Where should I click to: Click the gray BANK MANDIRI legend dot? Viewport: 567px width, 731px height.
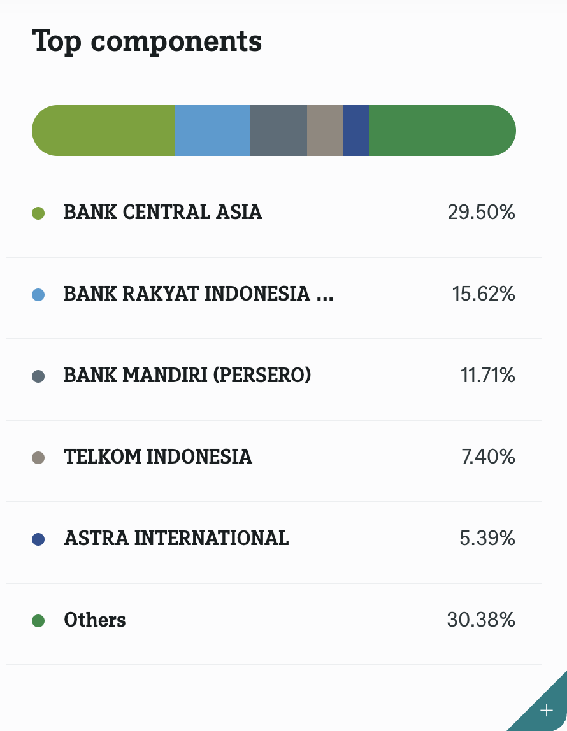coord(38,376)
